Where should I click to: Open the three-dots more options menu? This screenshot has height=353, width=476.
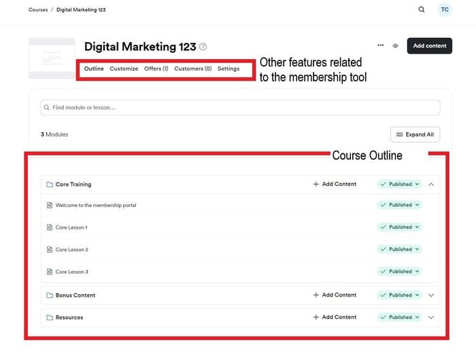tap(380, 45)
